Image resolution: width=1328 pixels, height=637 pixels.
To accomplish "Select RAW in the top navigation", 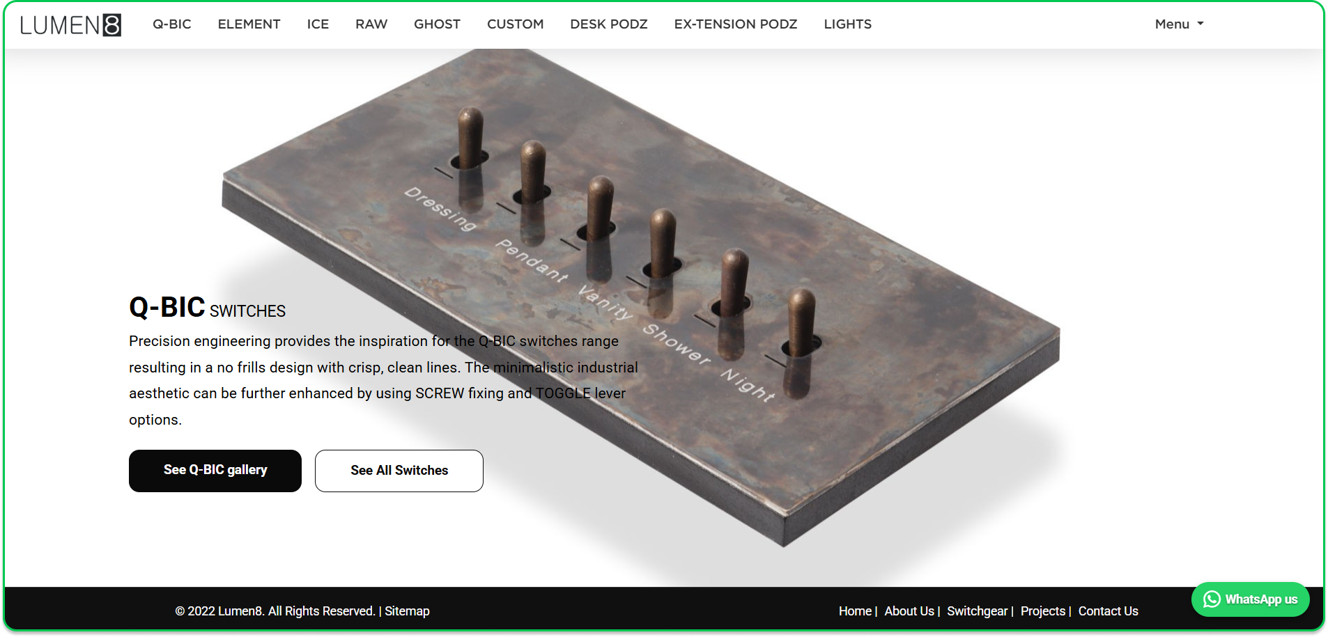I will tap(371, 24).
